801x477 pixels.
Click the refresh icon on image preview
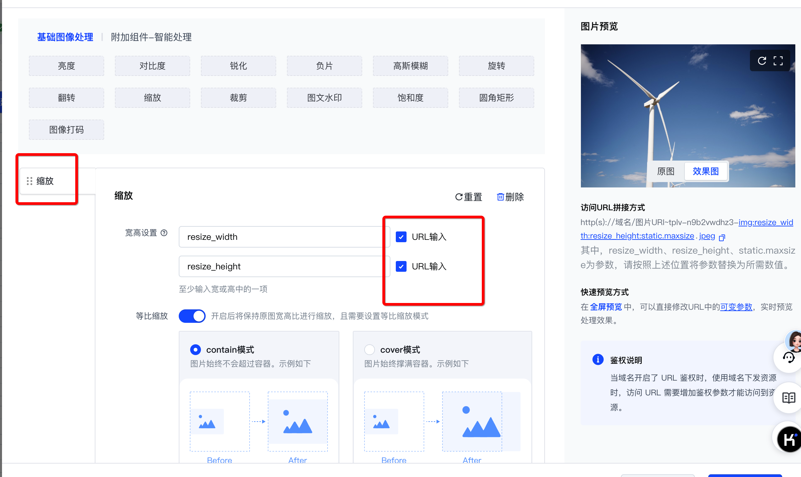762,60
